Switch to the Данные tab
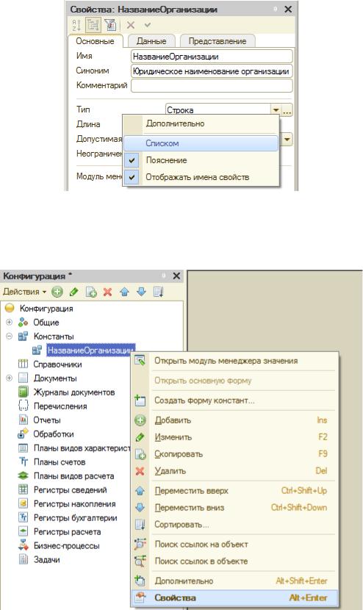This screenshot has height=610, width=363. click(151, 41)
